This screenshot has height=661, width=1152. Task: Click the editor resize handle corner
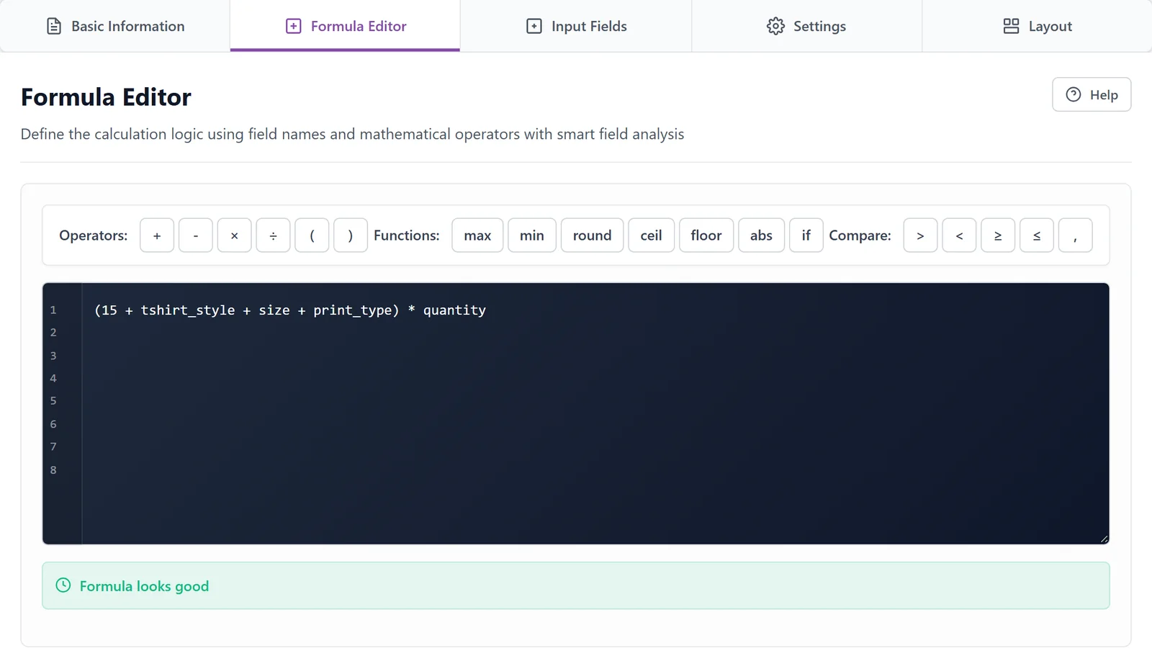[1104, 539]
